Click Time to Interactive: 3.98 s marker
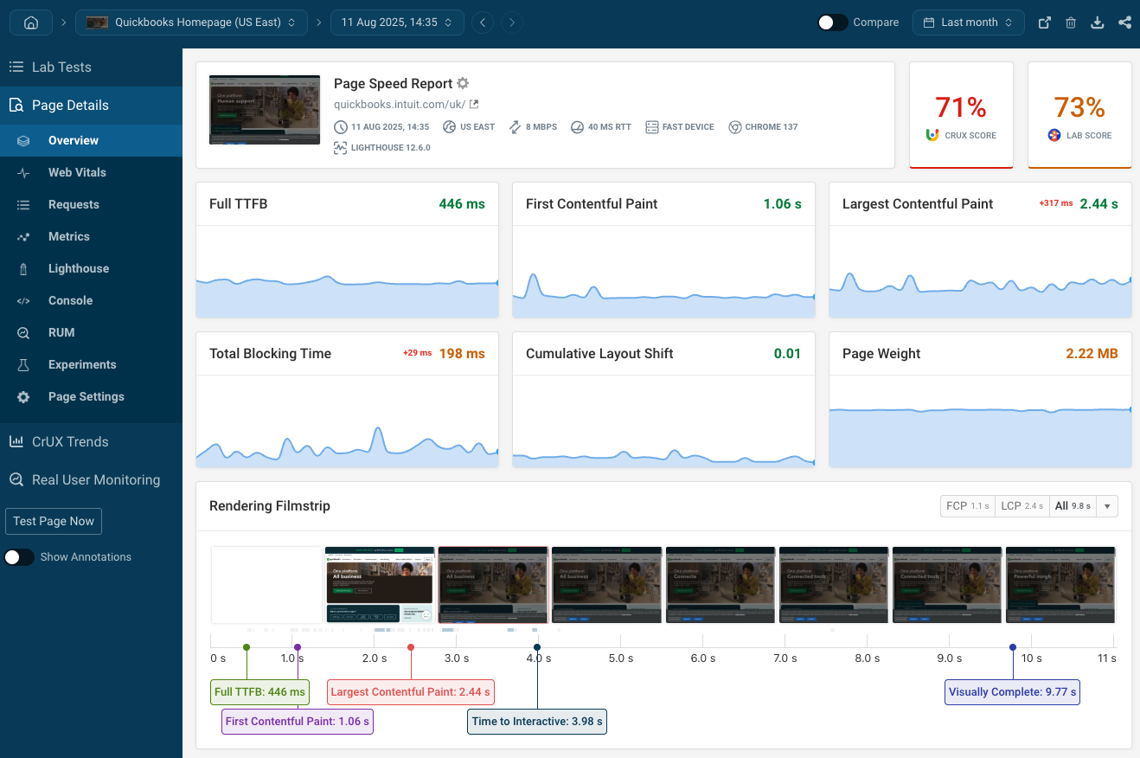Image resolution: width=1140 pixels, height=758 pixels. pos(537,722)
